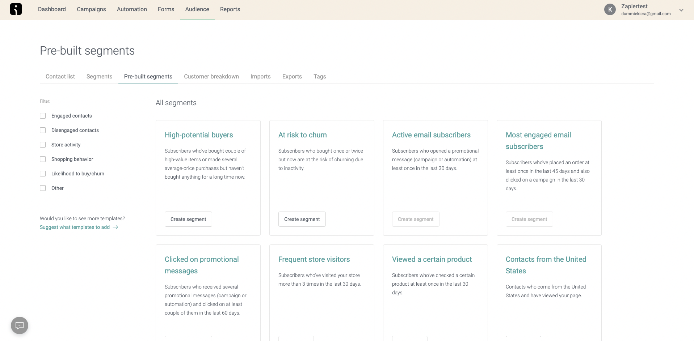Open the High-potential buyers title
This screenshot has height=341, width=694.
(x=199, y=135)
